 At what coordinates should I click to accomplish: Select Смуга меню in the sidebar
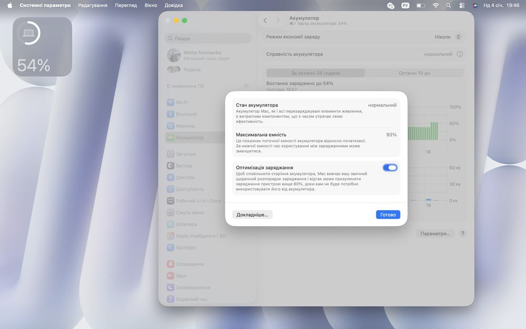208,213
